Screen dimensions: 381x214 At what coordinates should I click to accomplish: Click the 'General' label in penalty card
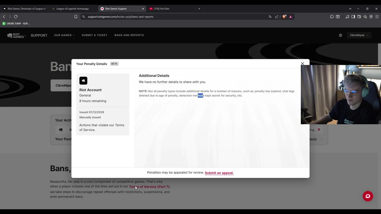[85, 95]
